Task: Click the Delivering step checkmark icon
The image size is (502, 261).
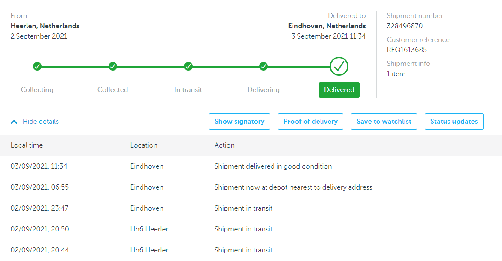Action: [263, 66]
